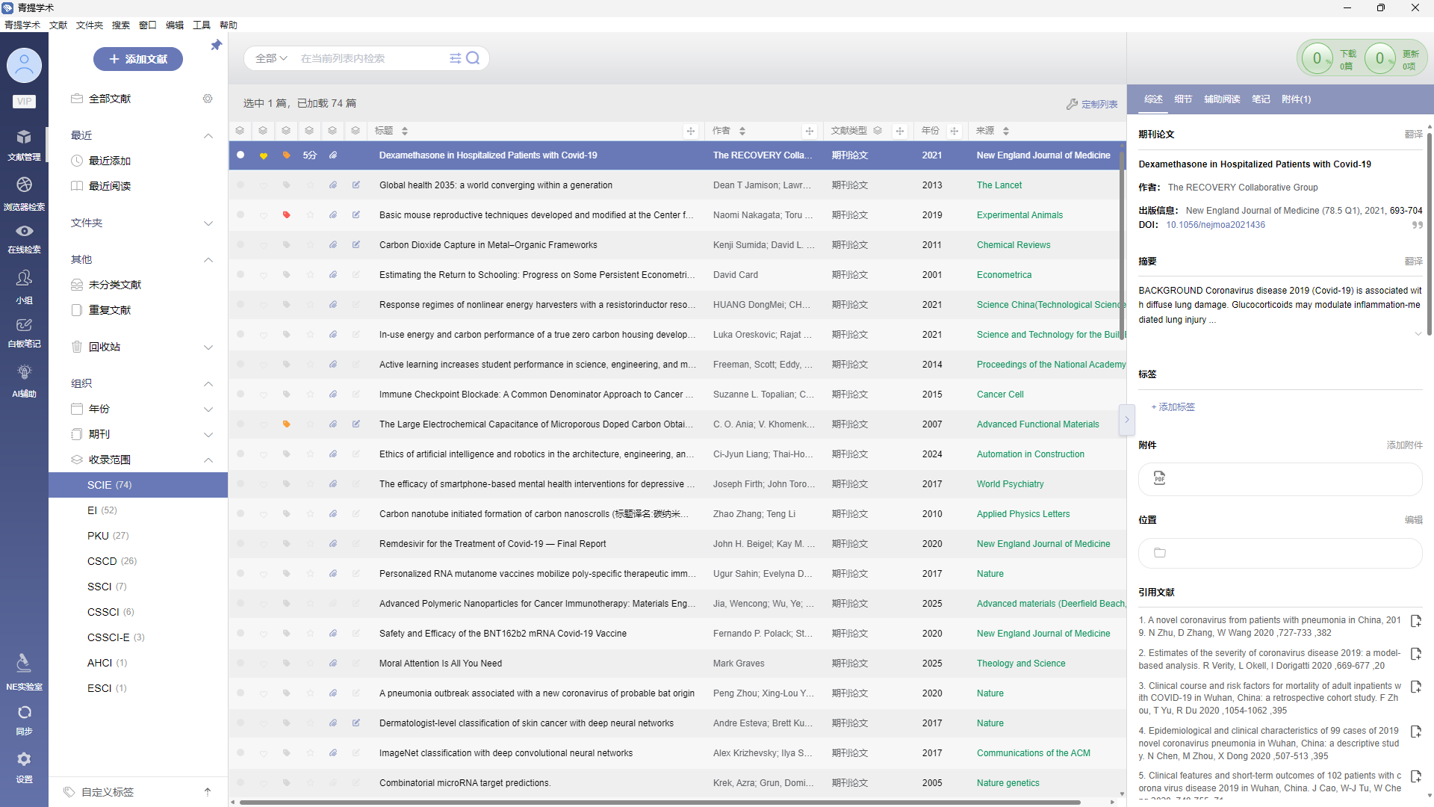Screen dimensions: 1434x807
Task: Open the 白板笔记 whiteboard notes sidebar icon
Action: pos(24,332)
